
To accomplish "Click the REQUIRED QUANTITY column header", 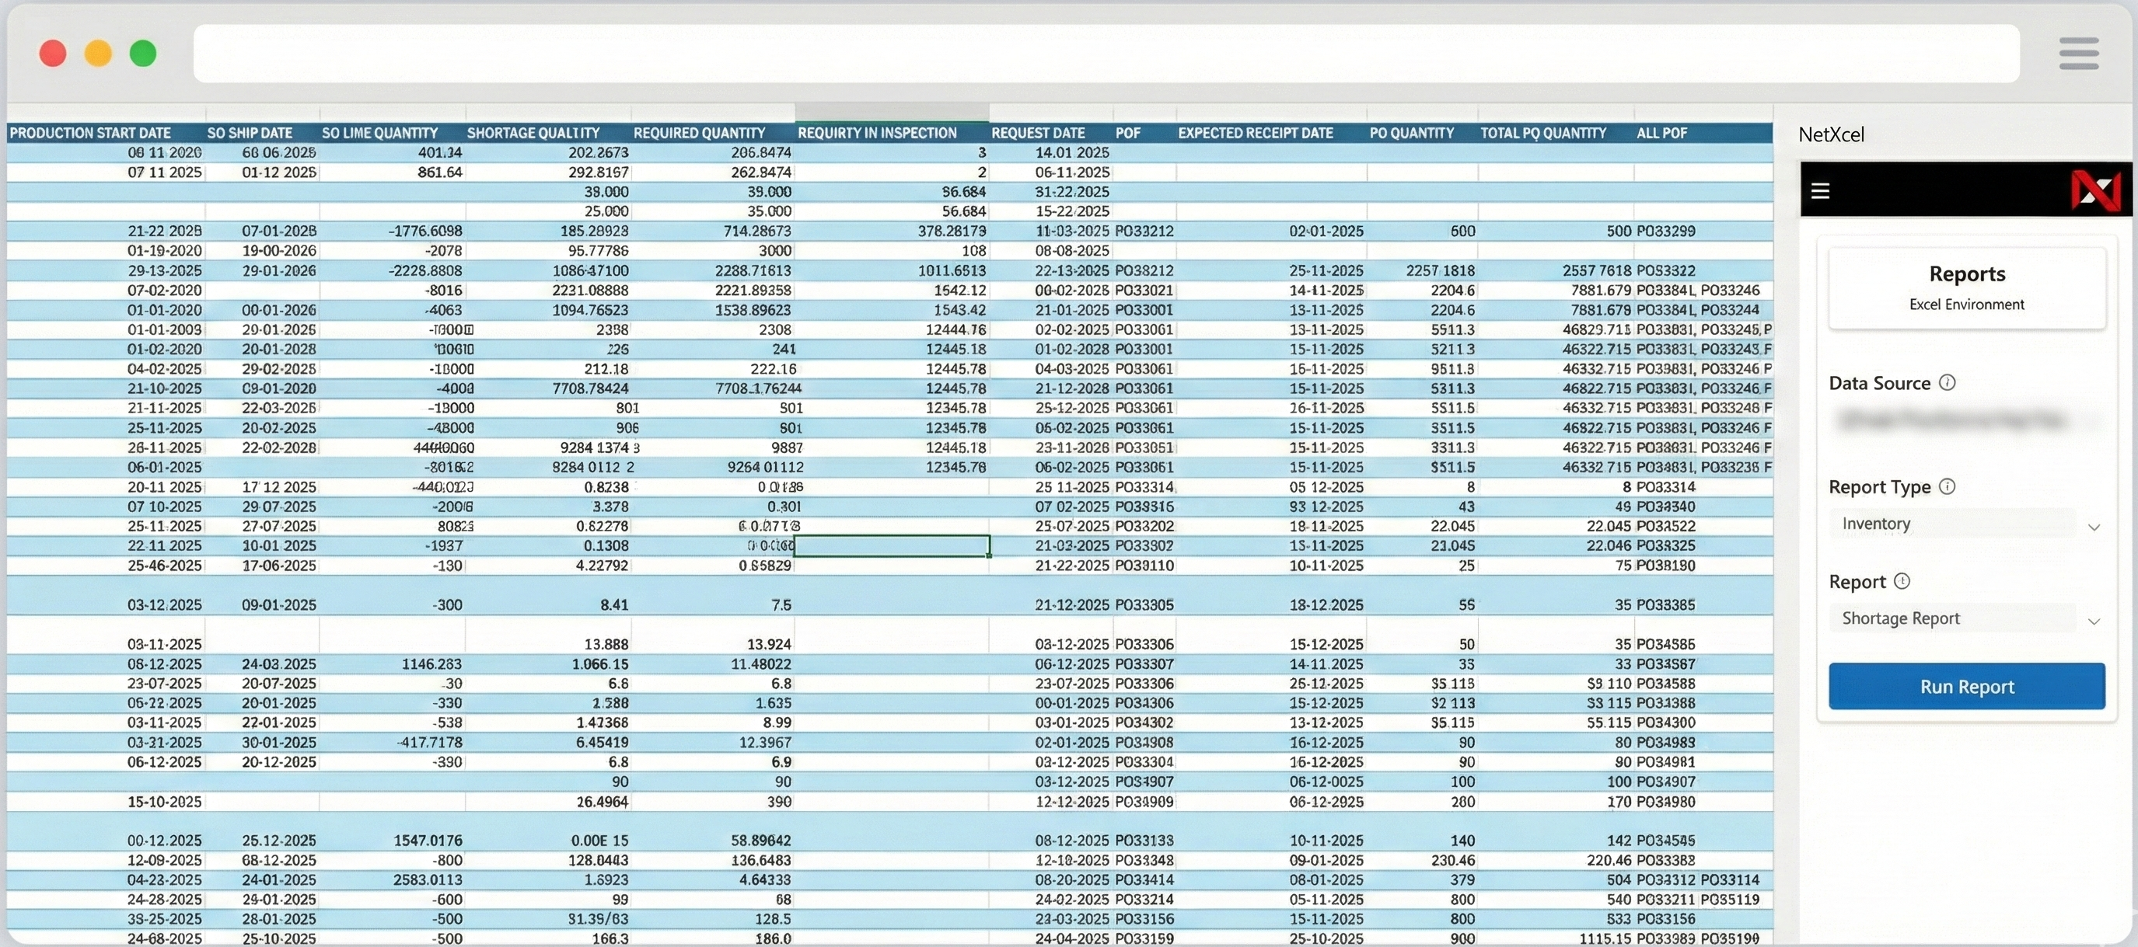I will click(699, 132).
